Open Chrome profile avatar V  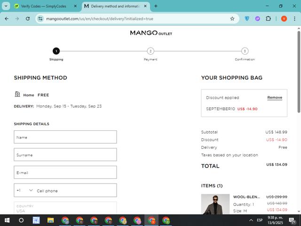[284, 19]
